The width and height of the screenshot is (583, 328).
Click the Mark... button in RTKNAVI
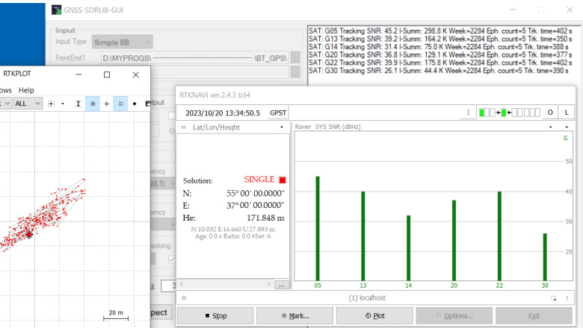click(294, 316)
